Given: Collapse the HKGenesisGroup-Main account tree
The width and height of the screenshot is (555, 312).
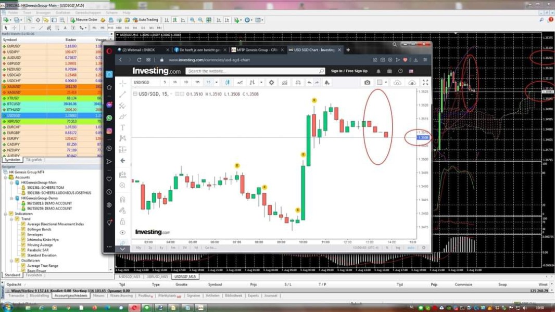Looking at the screenshot, I should (11, 183).
